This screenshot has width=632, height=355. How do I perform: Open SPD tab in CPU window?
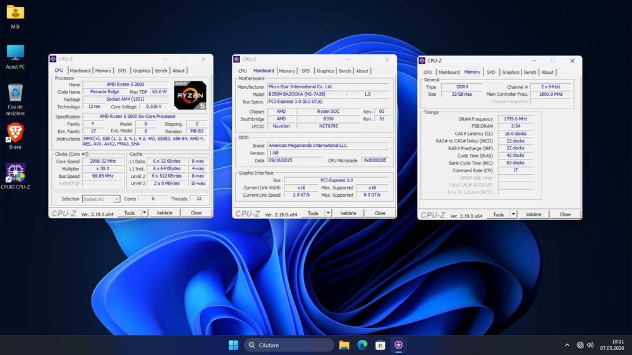[x=122, y=71]
